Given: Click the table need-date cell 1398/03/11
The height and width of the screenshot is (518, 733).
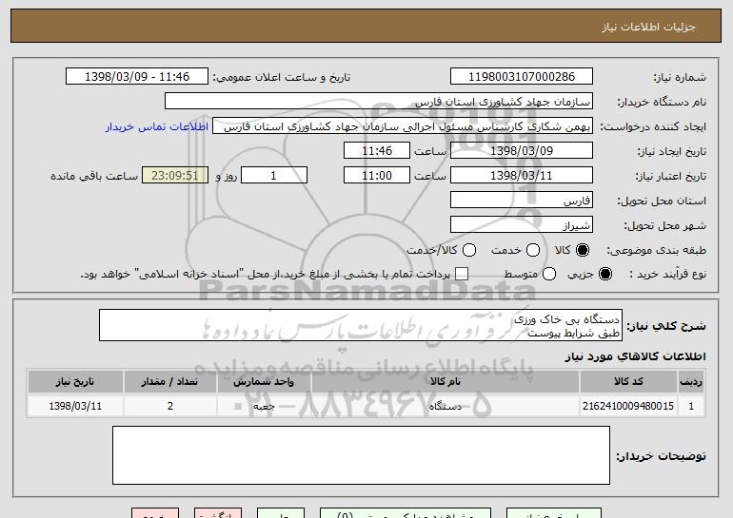Looking at the screenshot, I should click(75, 406).
